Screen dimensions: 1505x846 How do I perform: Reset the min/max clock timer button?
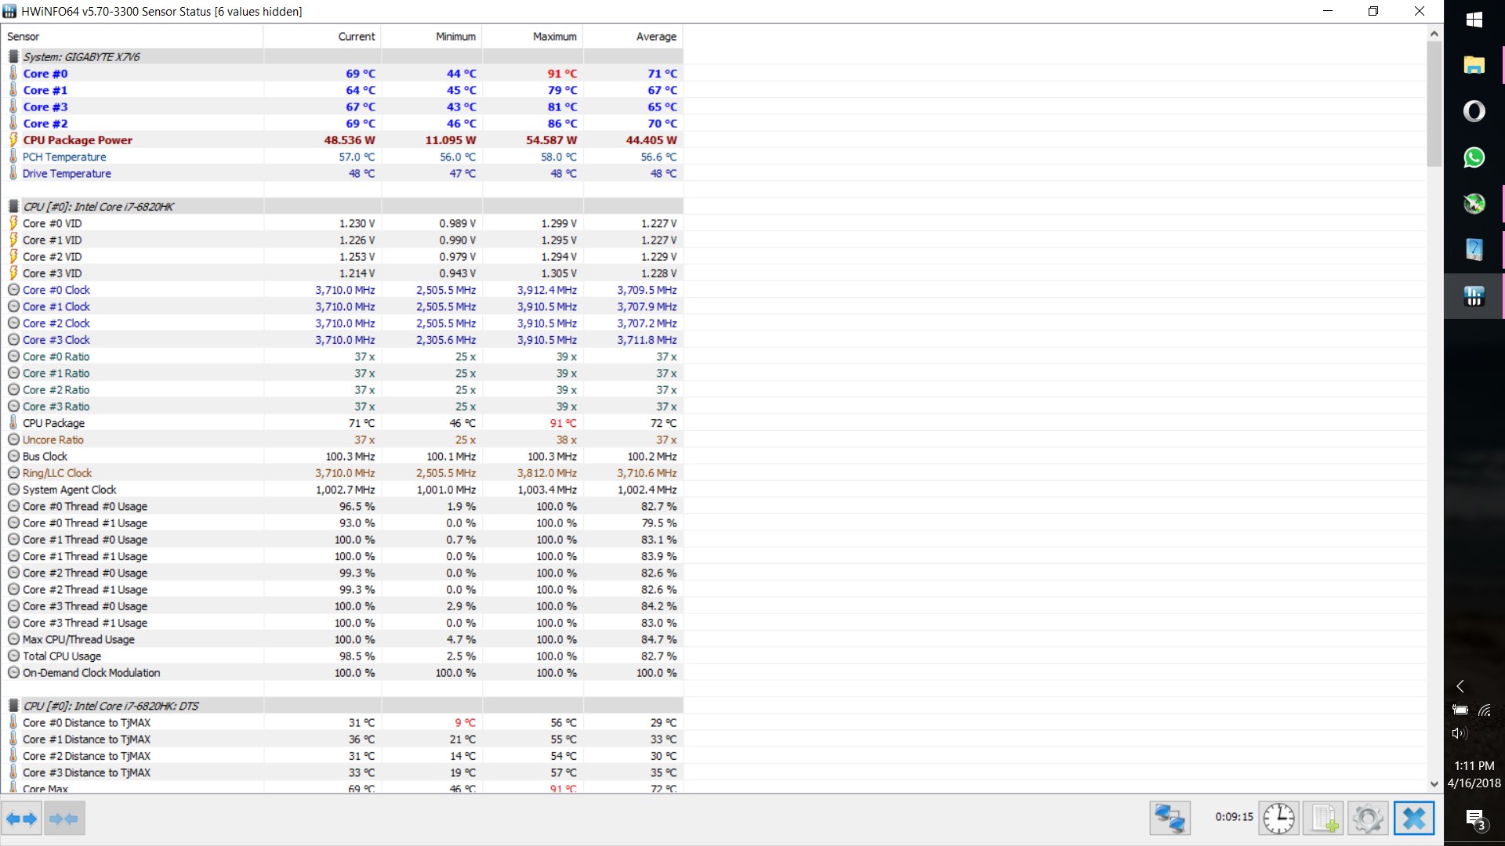[x=1278, y=819]
